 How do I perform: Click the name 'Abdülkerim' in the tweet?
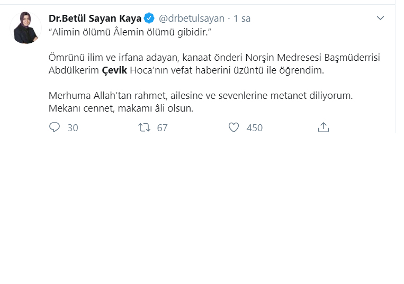(73, 69)
